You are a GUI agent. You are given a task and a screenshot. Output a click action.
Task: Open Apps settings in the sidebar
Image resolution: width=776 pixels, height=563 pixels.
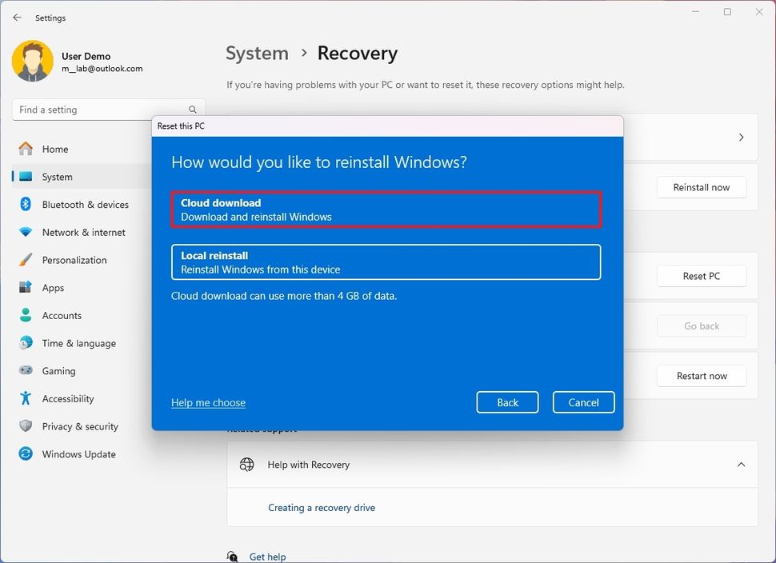point(53,287)
